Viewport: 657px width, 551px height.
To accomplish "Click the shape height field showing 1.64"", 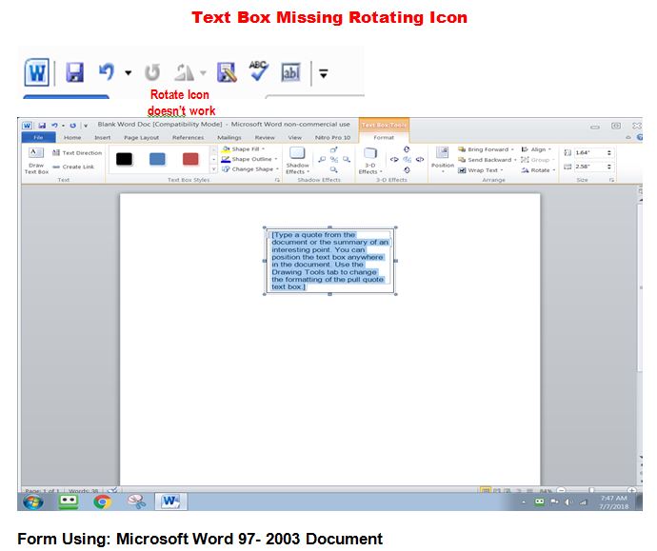I will click(x=589, y=153).
